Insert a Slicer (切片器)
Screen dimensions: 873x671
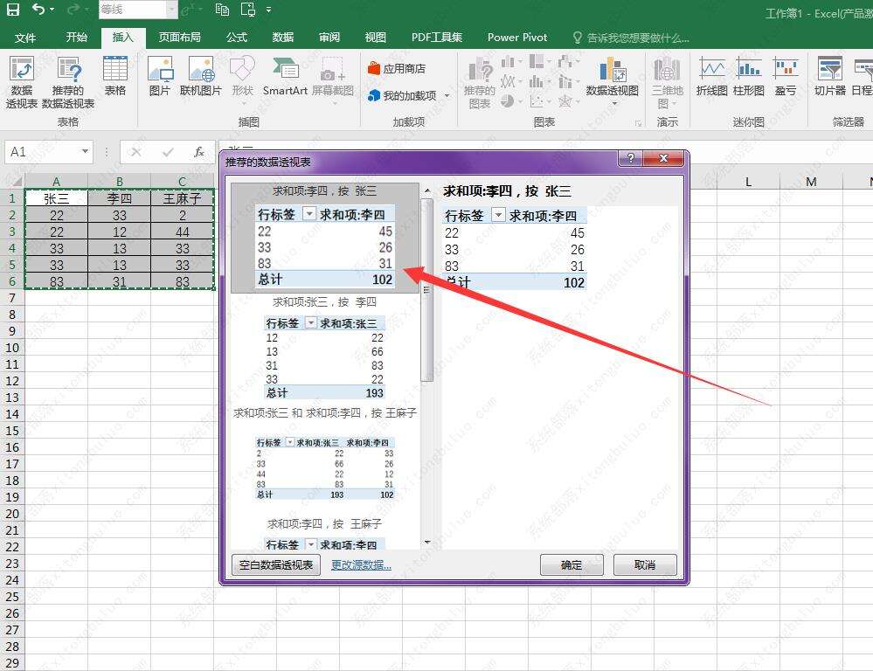coord(830,77)
